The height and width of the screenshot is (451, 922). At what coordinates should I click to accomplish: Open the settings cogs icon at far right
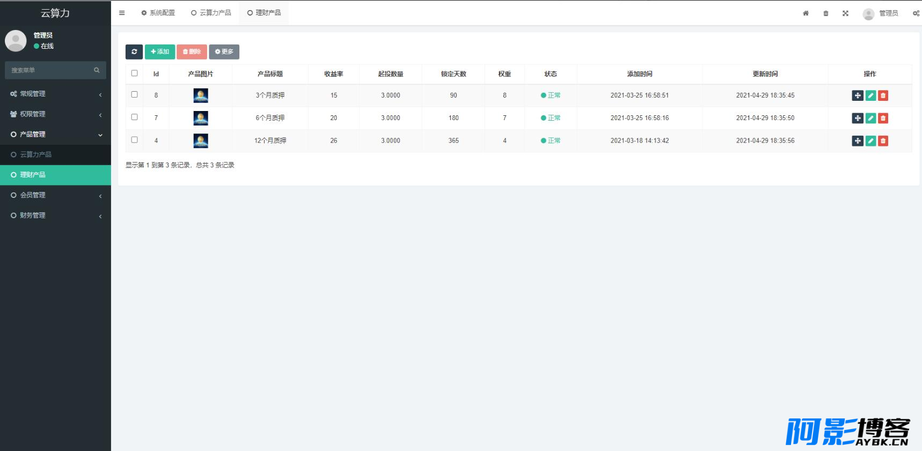(x=916, y=13)
